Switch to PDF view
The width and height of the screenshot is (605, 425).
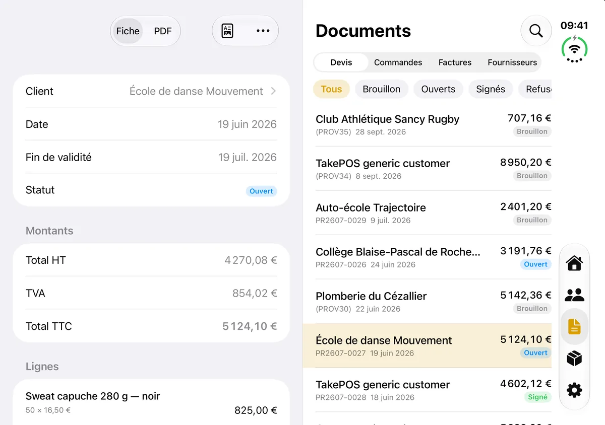163,31
